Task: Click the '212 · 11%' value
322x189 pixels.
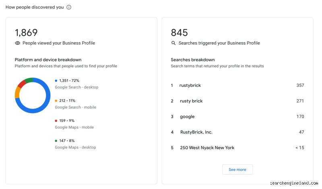Action: pyautogui.click(x=67, y=101)
